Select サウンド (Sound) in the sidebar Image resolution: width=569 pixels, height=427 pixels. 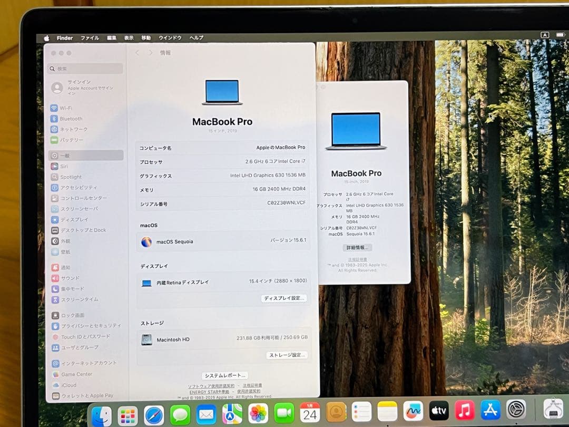(x=70, y=278)
